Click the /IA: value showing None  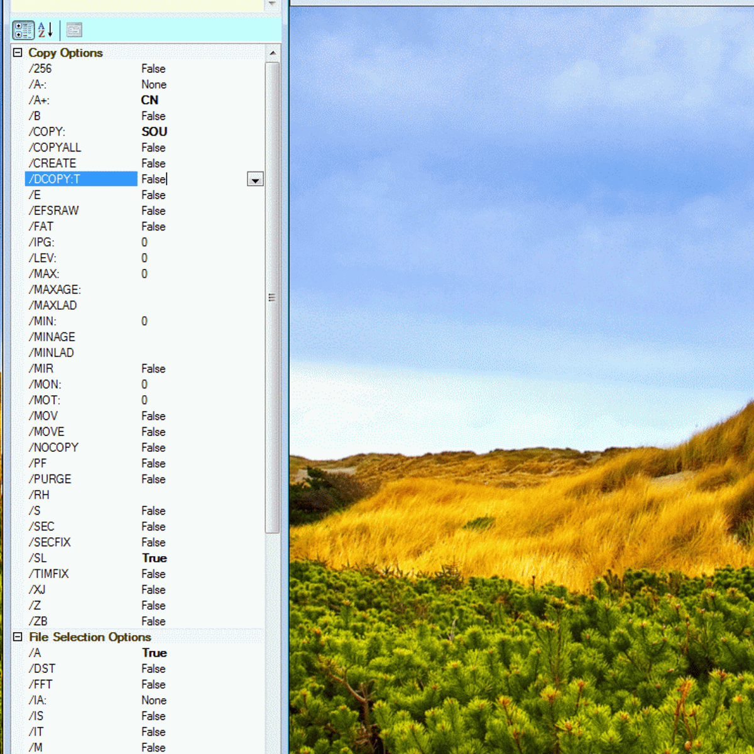[154, 701]
